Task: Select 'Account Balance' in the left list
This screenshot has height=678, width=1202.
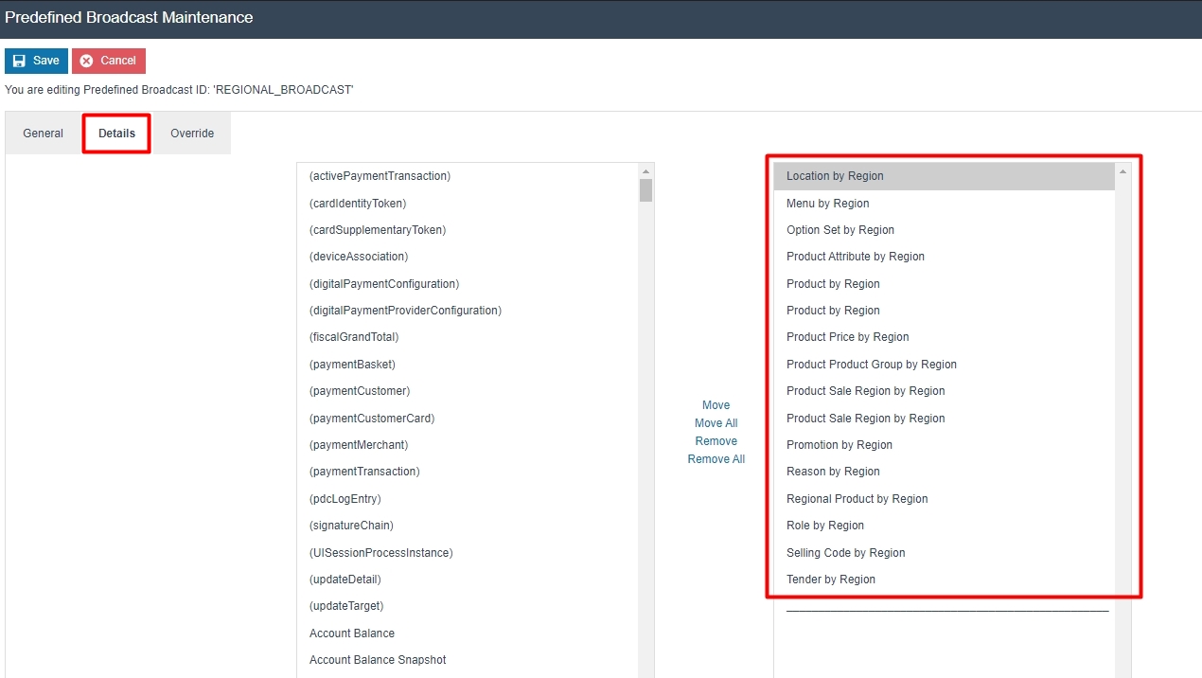Action: point(351,633)
